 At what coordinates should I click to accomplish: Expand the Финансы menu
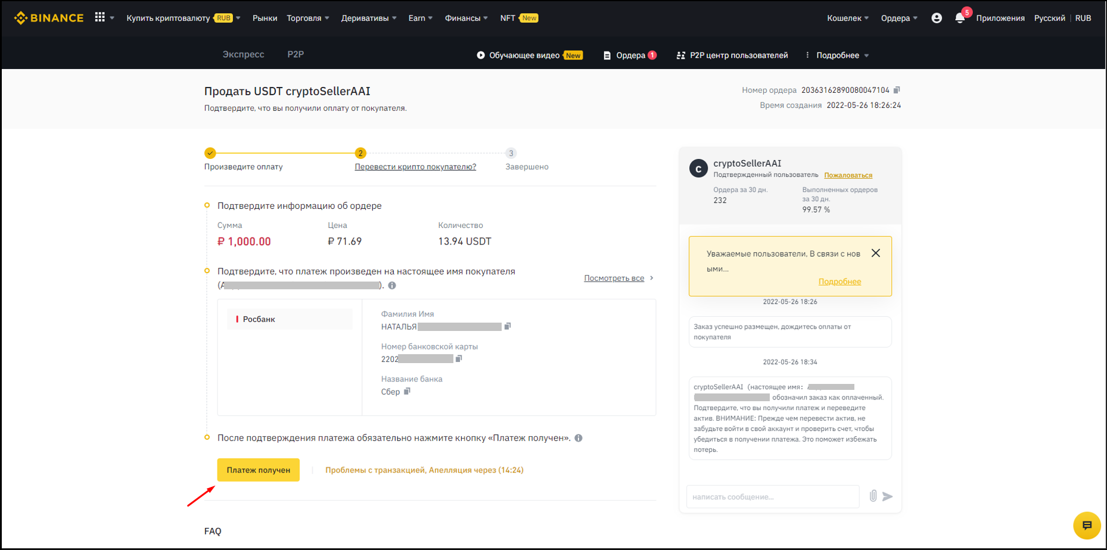click(x=467, y=18)
